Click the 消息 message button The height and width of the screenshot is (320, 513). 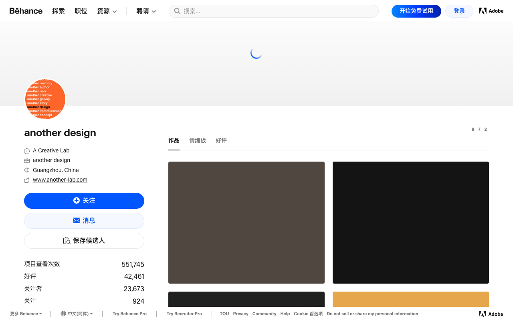pos(84,221)
